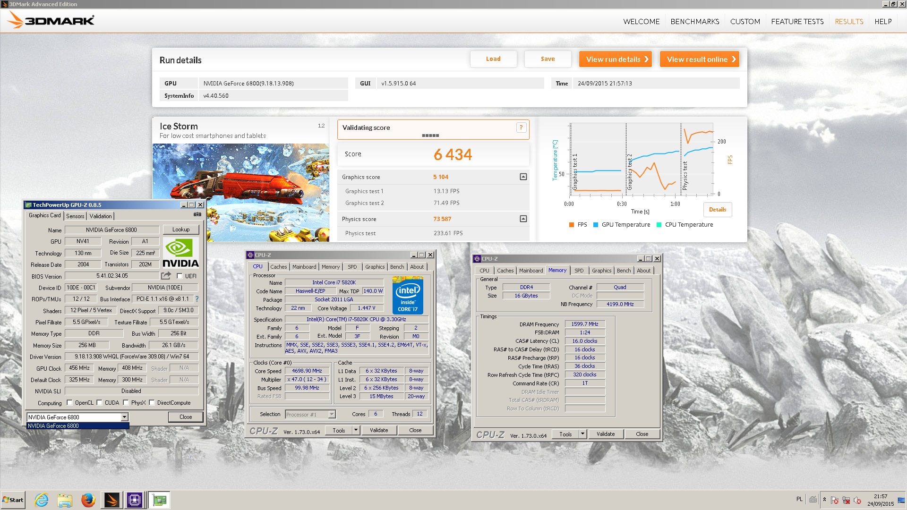Open the CUSTOM page

745,22
